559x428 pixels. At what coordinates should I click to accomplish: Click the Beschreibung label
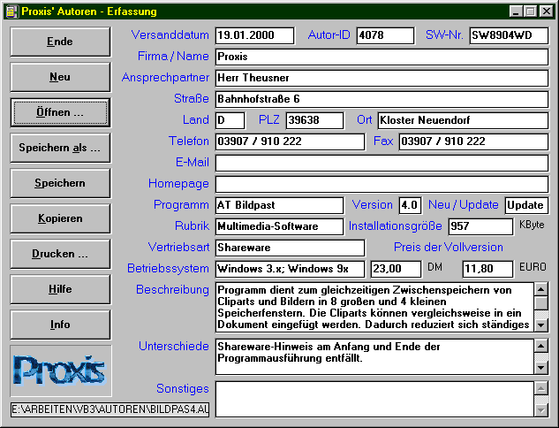coord(172,289)
